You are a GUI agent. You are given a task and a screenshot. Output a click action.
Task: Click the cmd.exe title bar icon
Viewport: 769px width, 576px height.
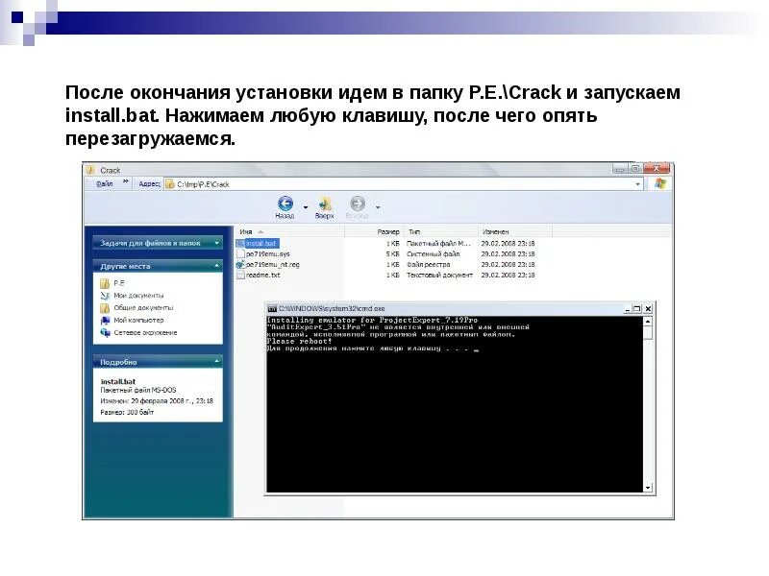(272, 308)
